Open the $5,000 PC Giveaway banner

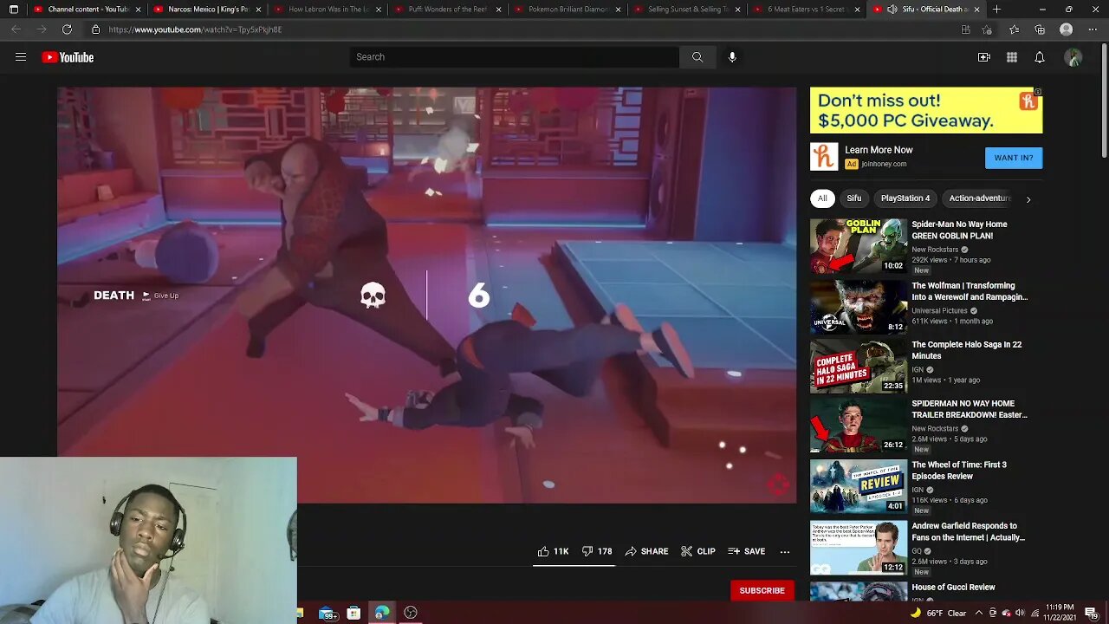click(926, 110)
